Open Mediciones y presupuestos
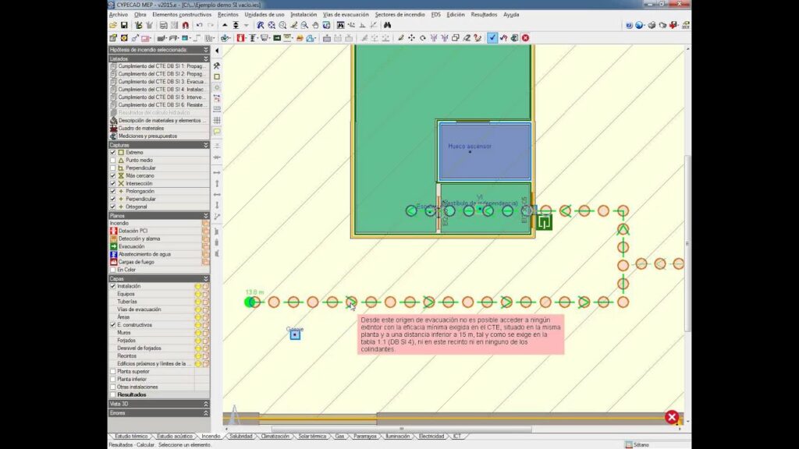Image resolution: width=799 pixels, height=449 pixels. click(147, 136)
